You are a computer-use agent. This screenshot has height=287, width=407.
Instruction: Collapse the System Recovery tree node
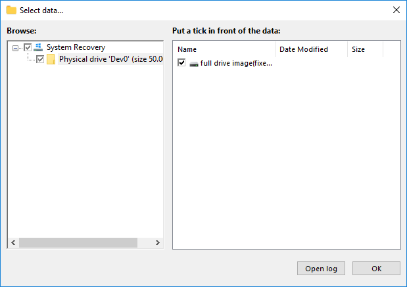tap(16, 47)
